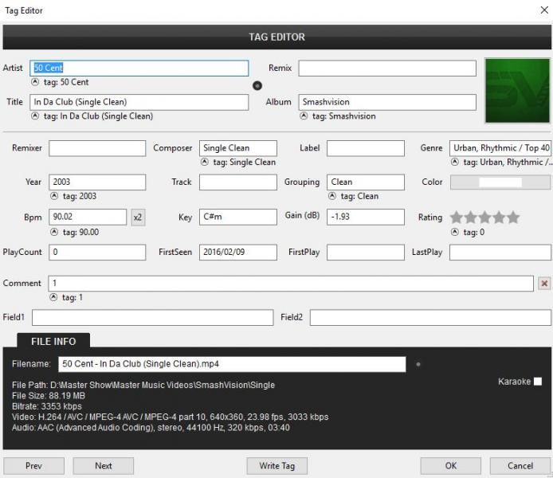Click the up-arrow icon beside tag: 50 Cent
Image resolution: width=553 pixels, height=478 pixels.
tap(35, 82)
